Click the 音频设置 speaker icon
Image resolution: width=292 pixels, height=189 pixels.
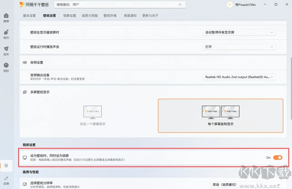(25, 63)
